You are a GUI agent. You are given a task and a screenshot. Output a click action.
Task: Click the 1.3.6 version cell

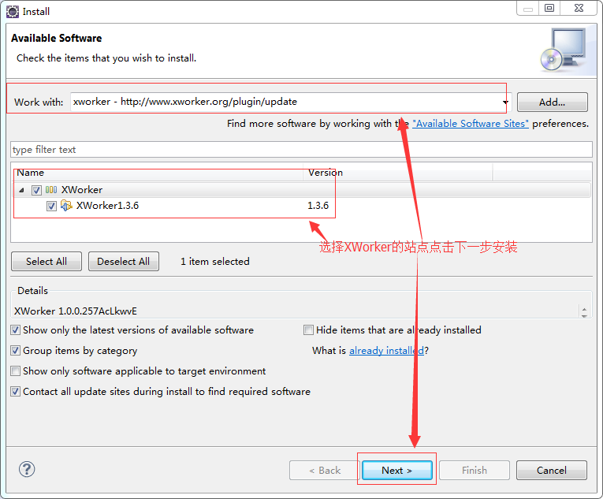tap(318, 206)
